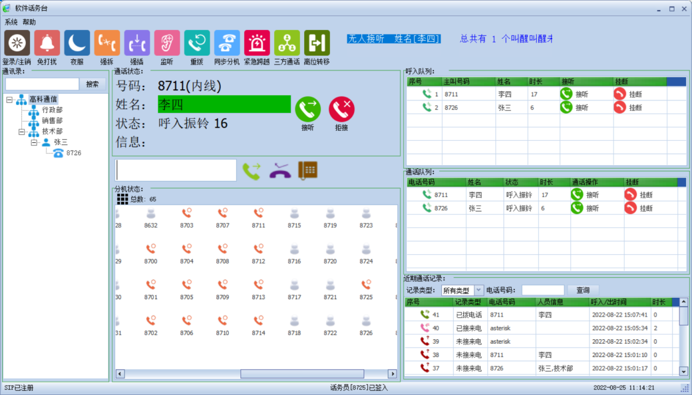Click the contact search input field
This screenshot has width=692, height=395.
click(x=41, y=84)
